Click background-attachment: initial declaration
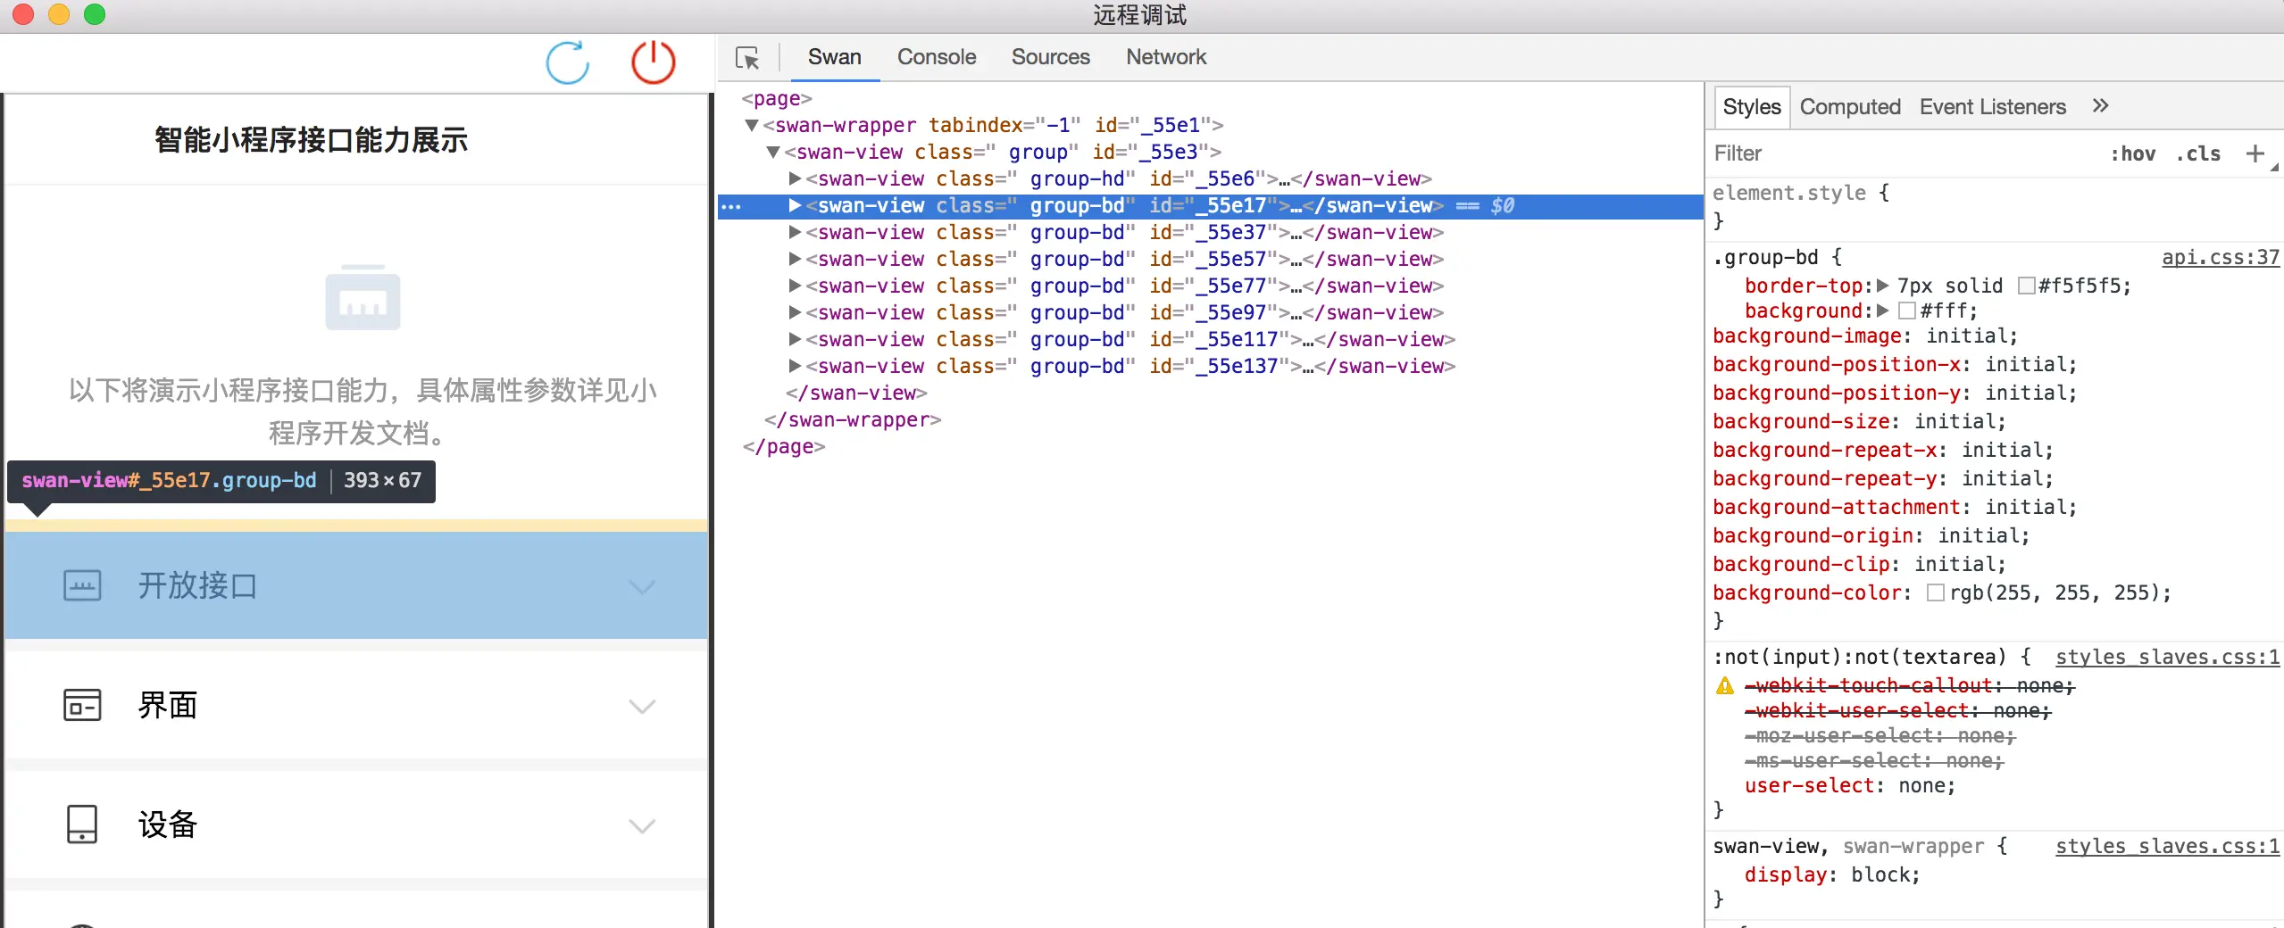The image size is (2284, 928). click(x=1895, y=507)
